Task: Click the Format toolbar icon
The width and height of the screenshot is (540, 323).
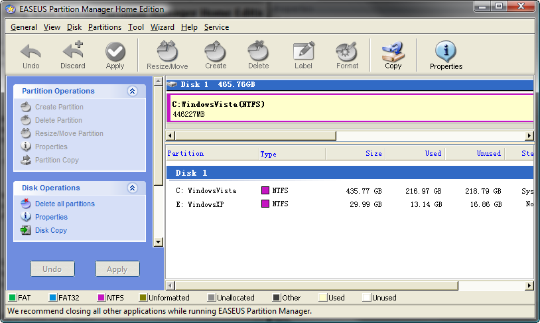Action: click(347, 51)
